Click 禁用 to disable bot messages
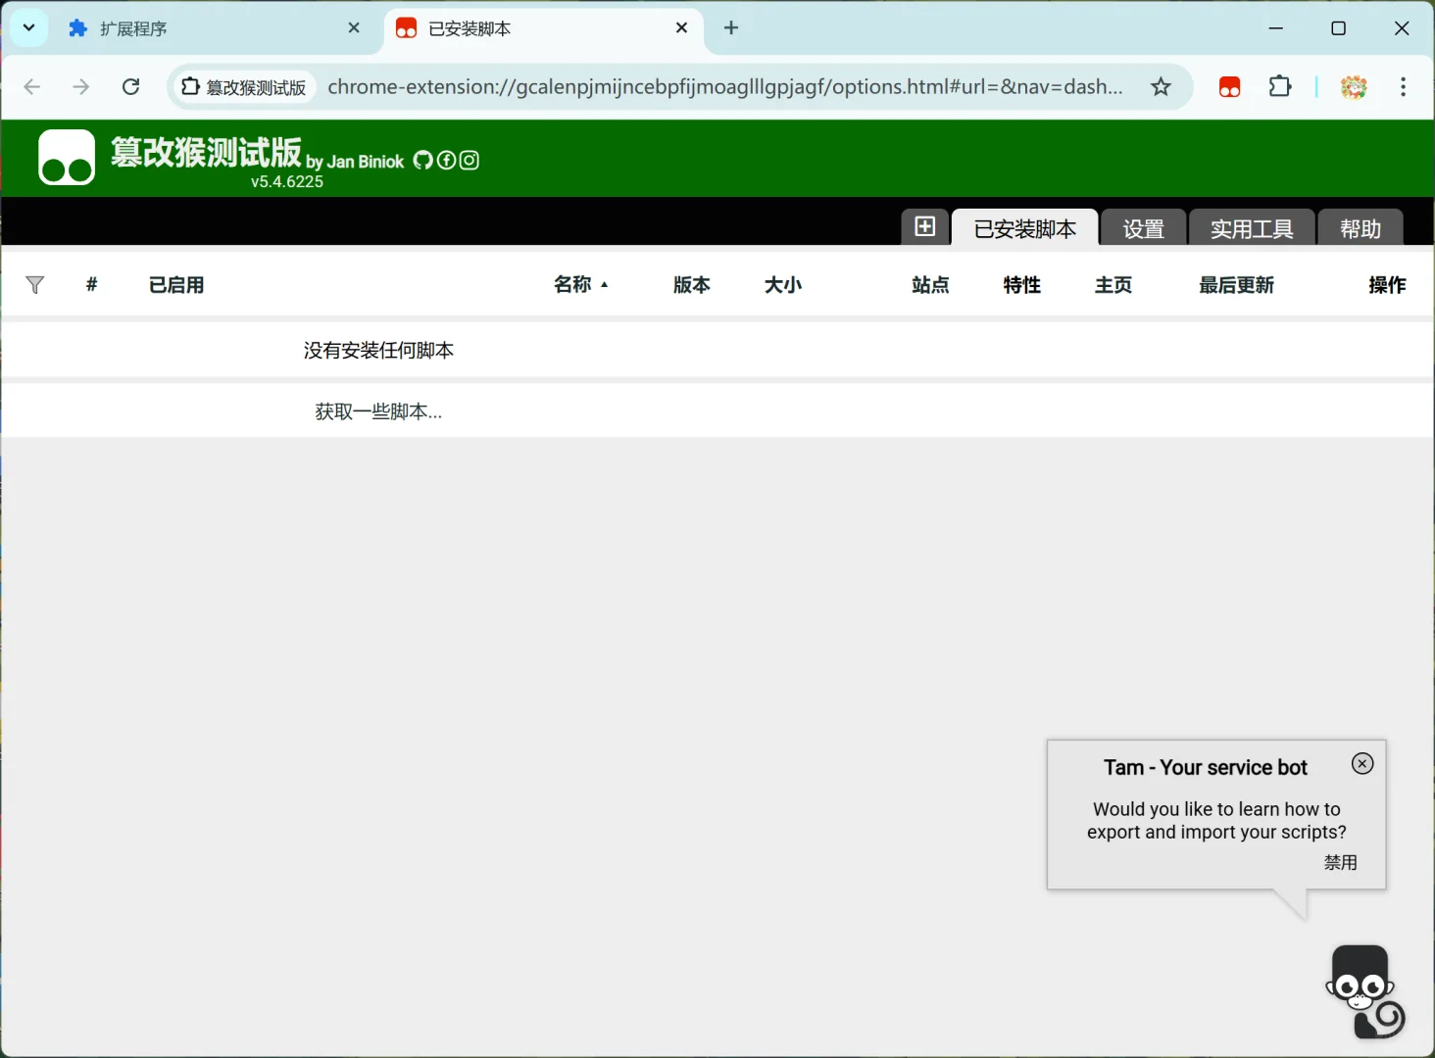 [x=1340, y=862]
